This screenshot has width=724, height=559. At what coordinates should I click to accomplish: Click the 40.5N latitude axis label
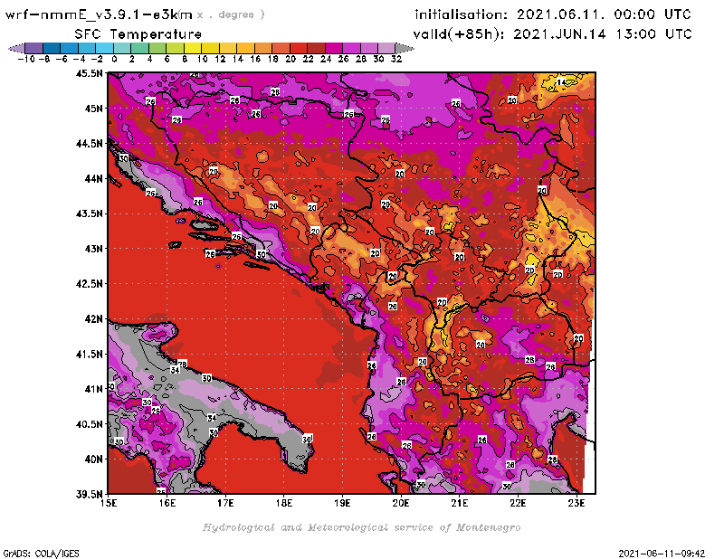coord(89,424)
